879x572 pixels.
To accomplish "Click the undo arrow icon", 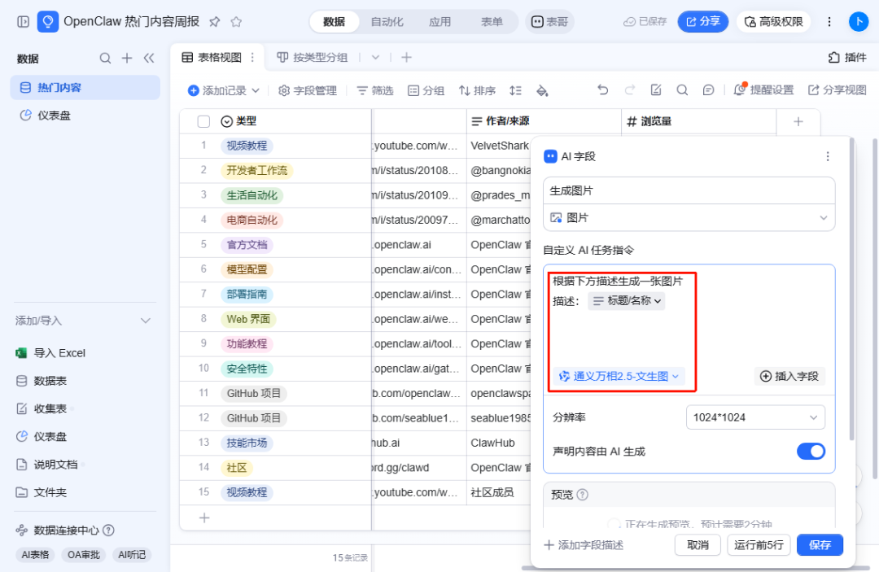I will click(x=602, y=90).
